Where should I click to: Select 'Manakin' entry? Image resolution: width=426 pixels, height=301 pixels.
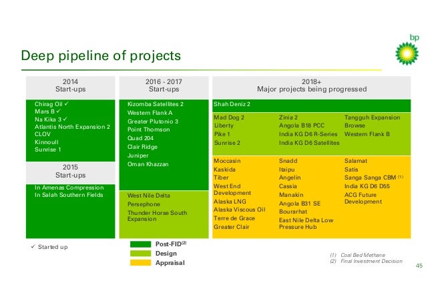pyautogui.click(x=291, y=195)
